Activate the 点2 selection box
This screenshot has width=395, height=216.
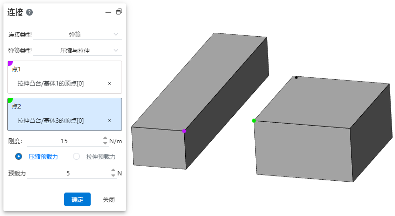click(64, 107)
